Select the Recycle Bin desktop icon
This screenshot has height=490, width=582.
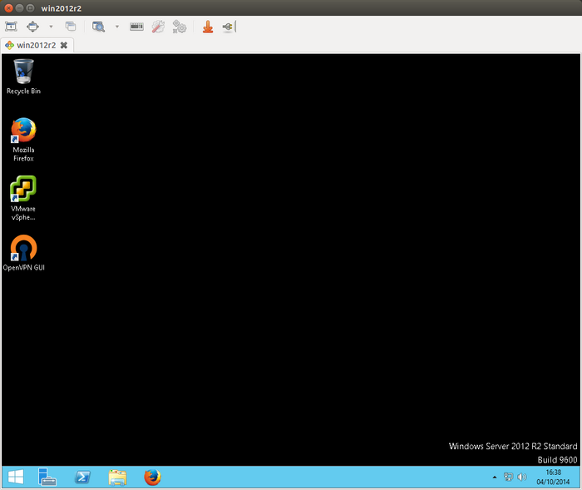[23, 77]
